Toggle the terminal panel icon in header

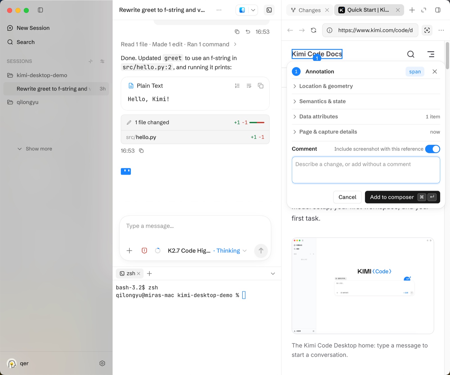269,10
